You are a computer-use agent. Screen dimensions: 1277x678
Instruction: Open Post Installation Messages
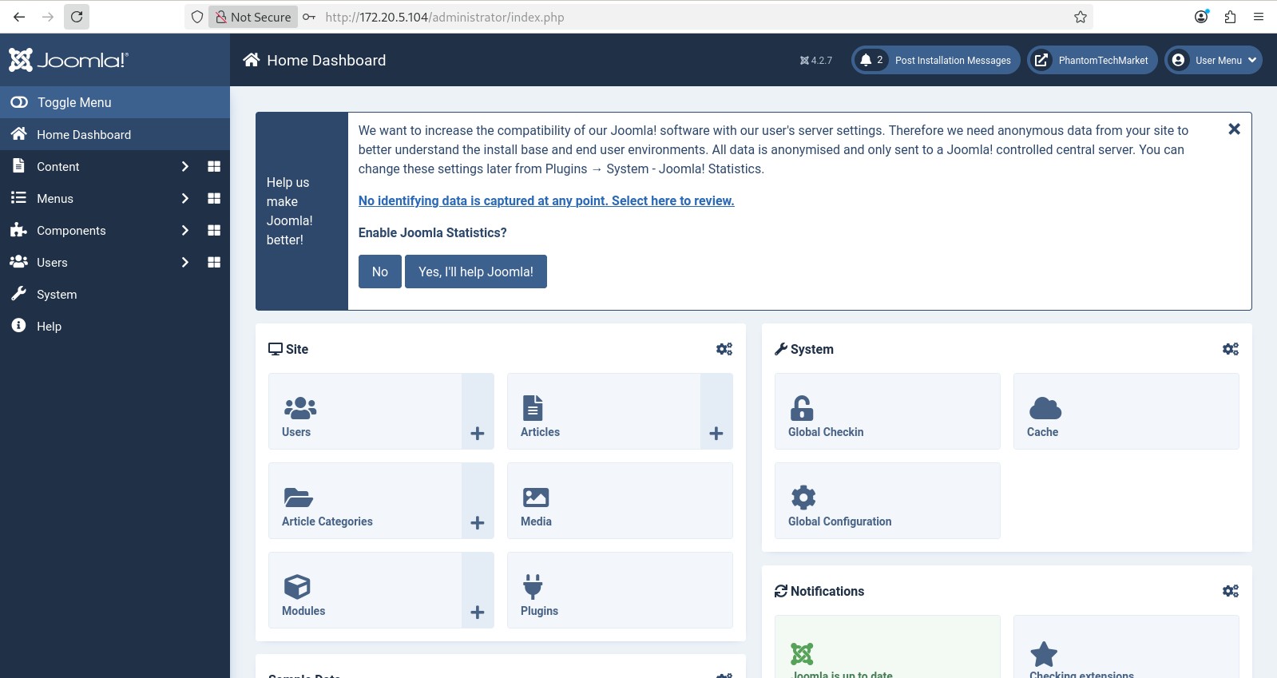click(x=936, y=60)
